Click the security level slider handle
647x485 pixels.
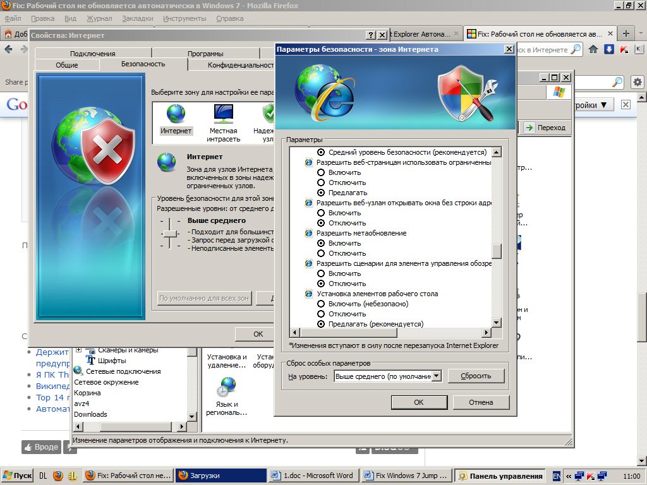point(169,233)
